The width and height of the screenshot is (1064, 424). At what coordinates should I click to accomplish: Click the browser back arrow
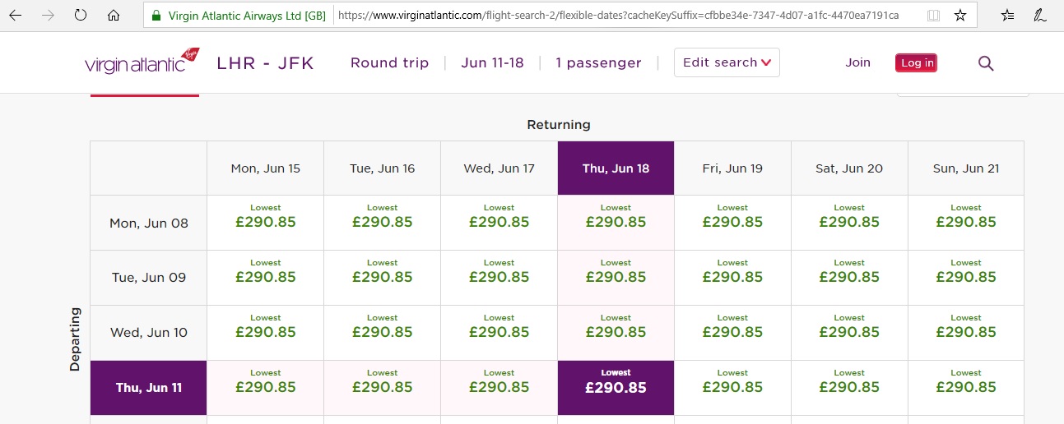[16, 15]
